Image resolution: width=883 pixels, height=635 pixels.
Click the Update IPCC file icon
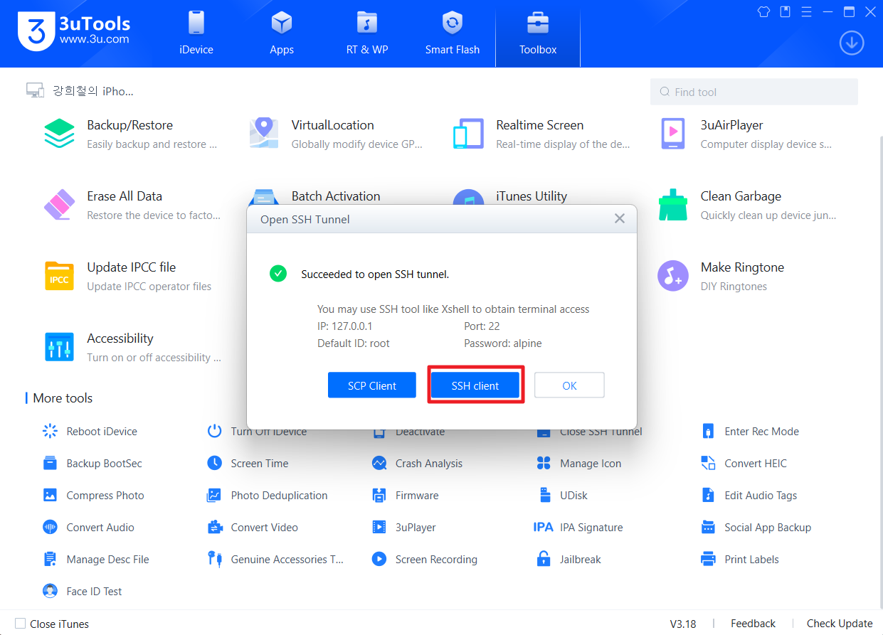point(59,276)
